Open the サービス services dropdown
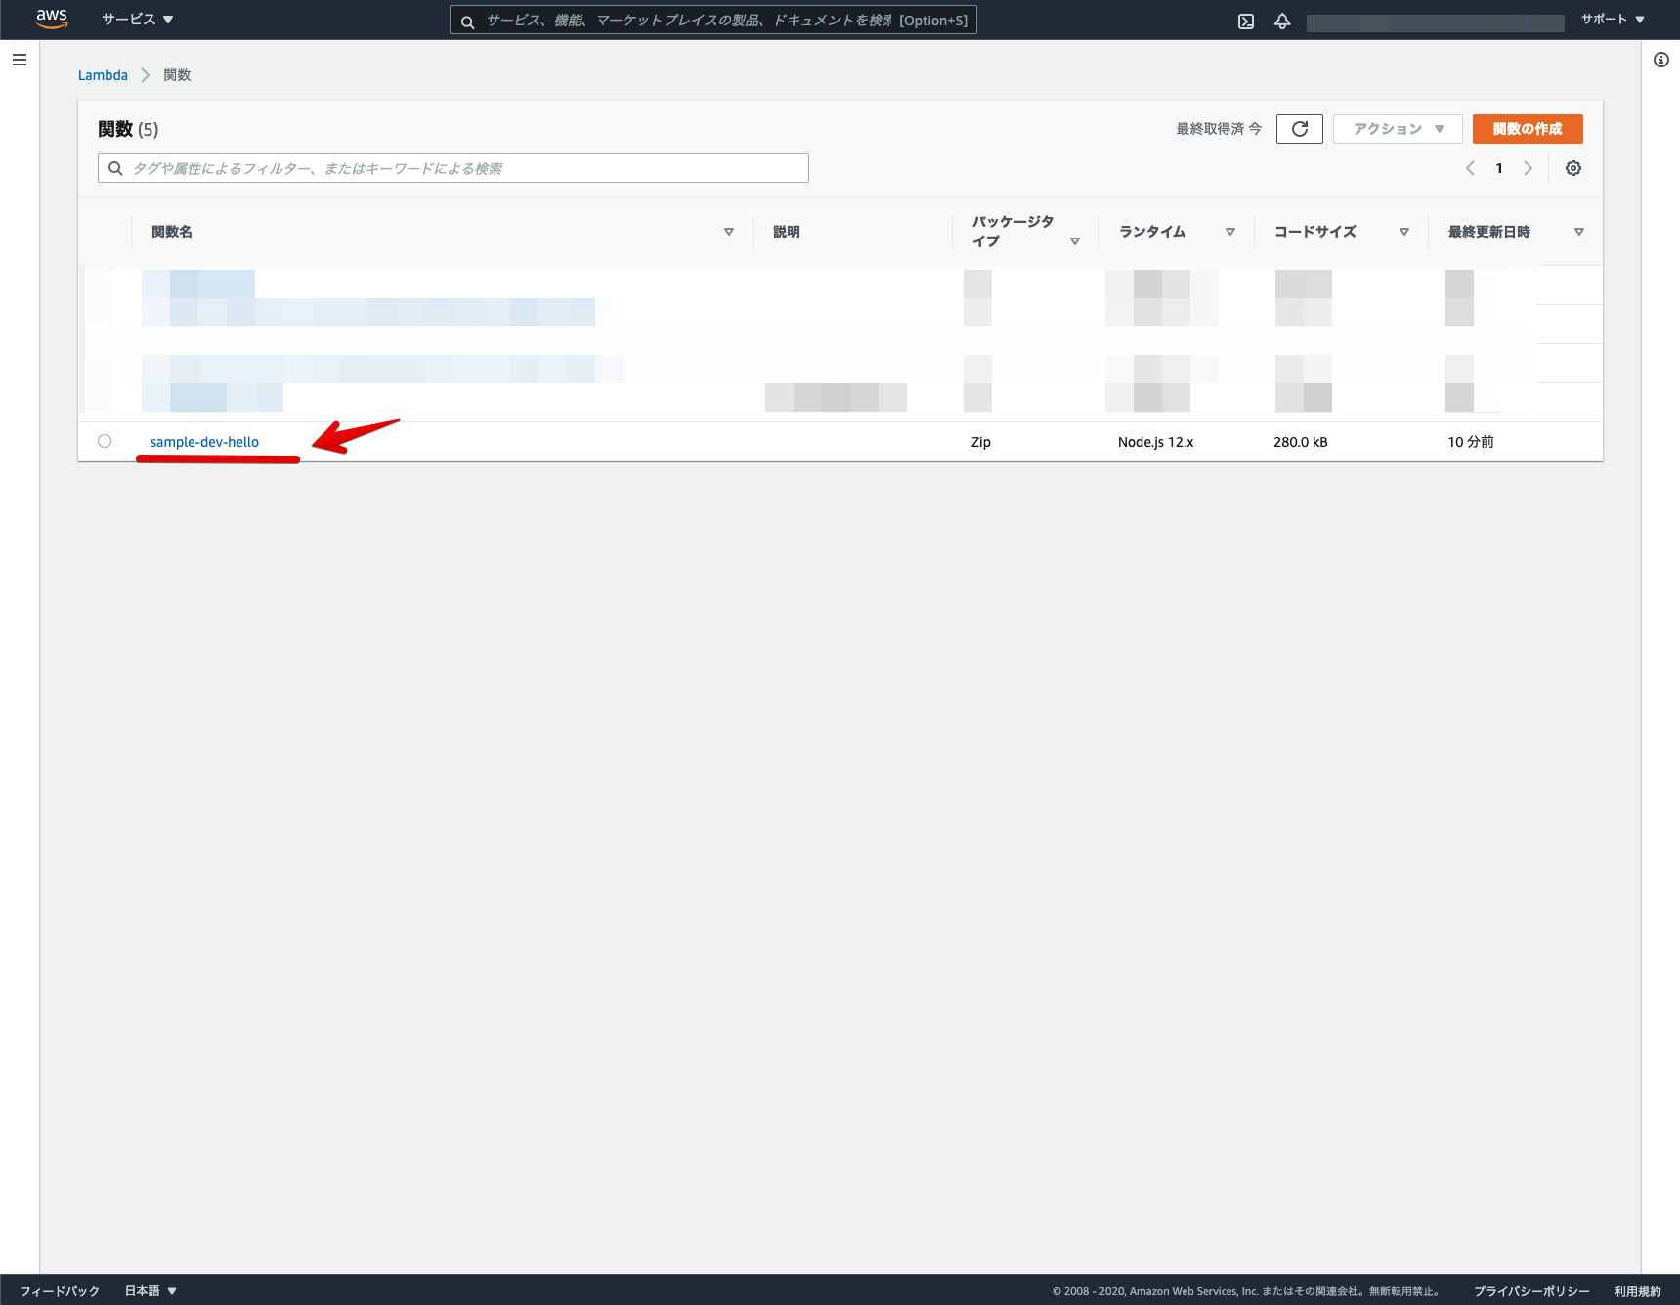This screenshot has width=1680, height=1305. (138, 20)
